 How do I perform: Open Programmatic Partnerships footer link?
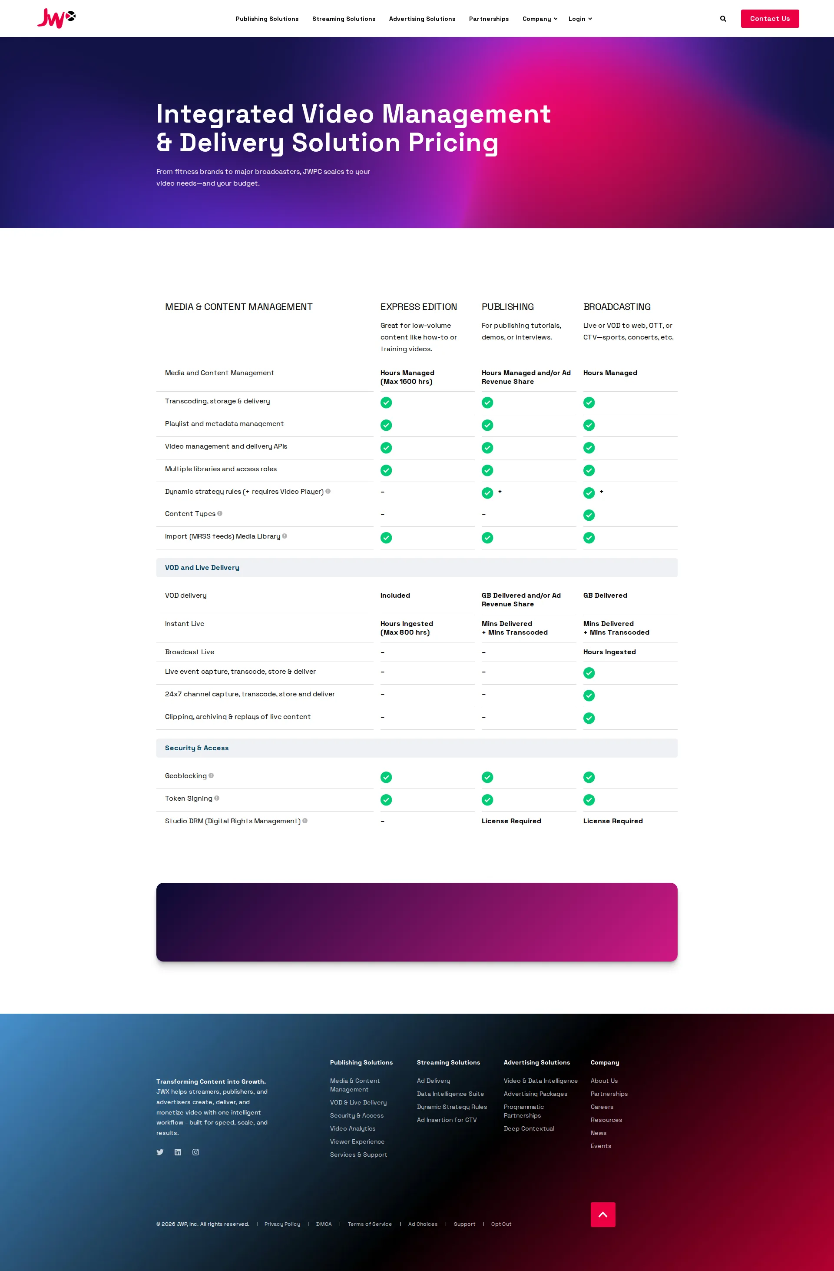point(523,1111)
